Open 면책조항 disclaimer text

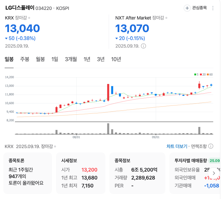(x=199, y=146)
